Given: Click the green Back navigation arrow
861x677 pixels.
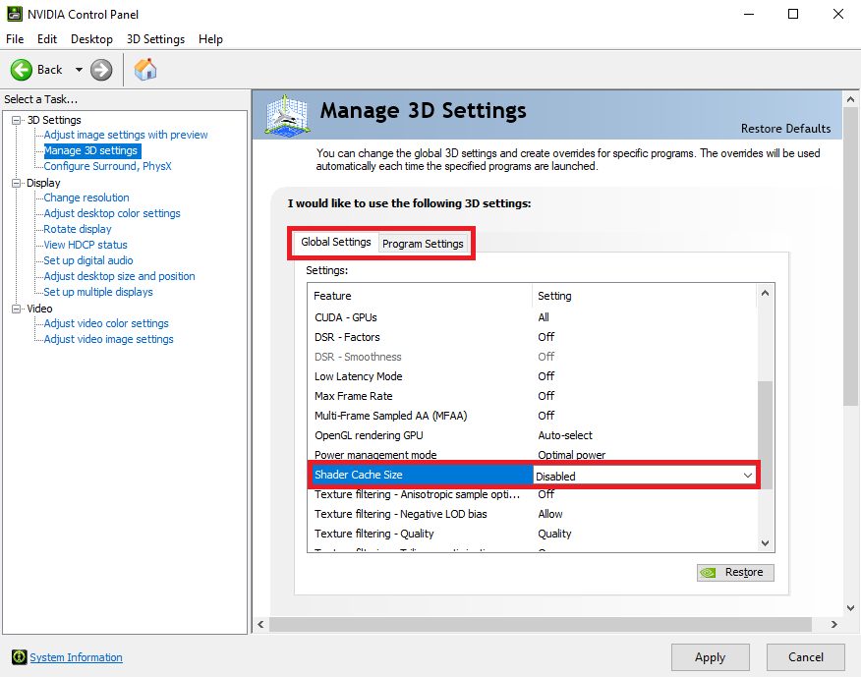Looking at the screenshot, I should click(x=23, y=69).
